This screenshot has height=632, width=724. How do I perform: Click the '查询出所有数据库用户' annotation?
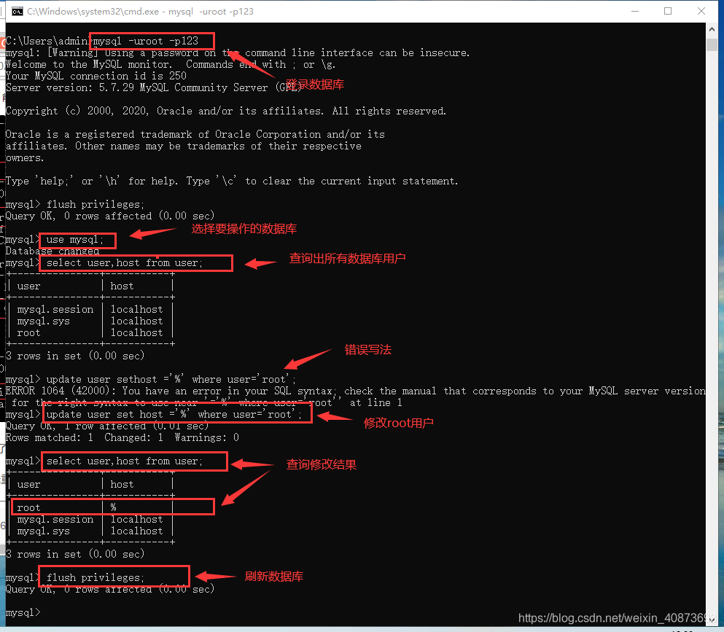click(x=347, y=257)
